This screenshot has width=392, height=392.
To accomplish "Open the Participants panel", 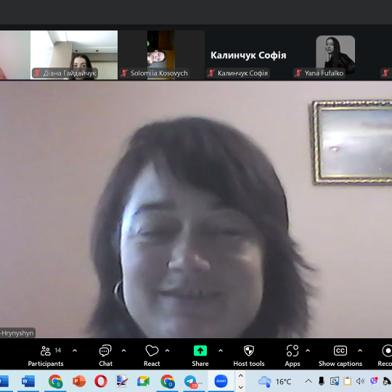I will point(46,356).
